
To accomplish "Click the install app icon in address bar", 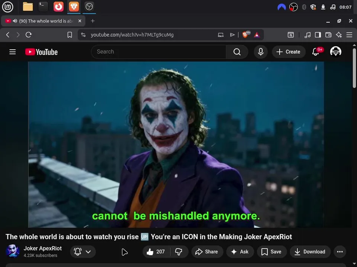I will [221, 35].
